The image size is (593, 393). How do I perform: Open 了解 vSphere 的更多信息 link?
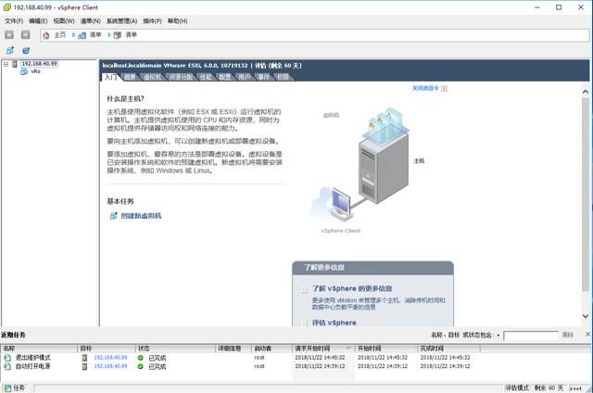point(352,288)
